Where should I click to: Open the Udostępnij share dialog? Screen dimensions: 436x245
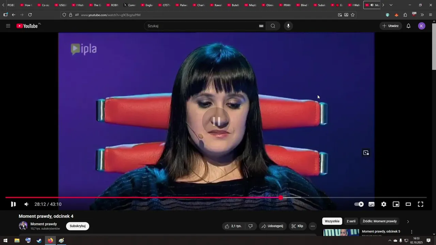[x=272, y=226]
